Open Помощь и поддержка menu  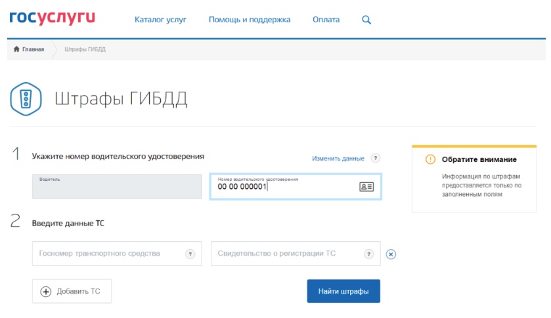tap(250, 20)
